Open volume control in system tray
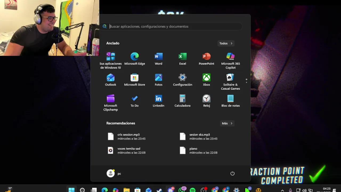341x192 pixels. (x=304, y=190)
